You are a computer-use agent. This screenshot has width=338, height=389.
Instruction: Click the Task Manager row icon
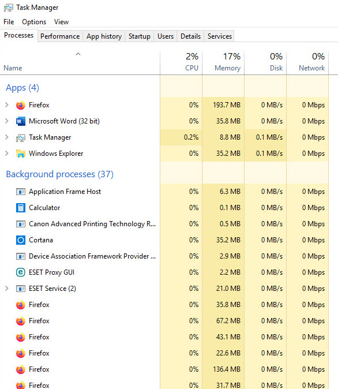click(x=21, y=138)
